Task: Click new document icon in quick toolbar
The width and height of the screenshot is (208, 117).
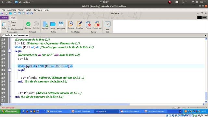Action: click(6, 13)
